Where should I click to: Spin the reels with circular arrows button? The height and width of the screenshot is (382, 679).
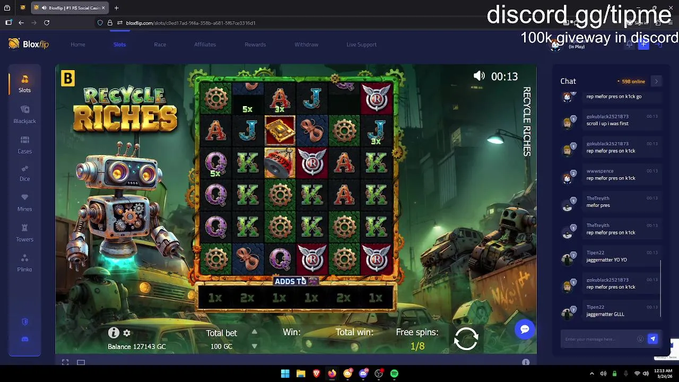tap(466, 339)
